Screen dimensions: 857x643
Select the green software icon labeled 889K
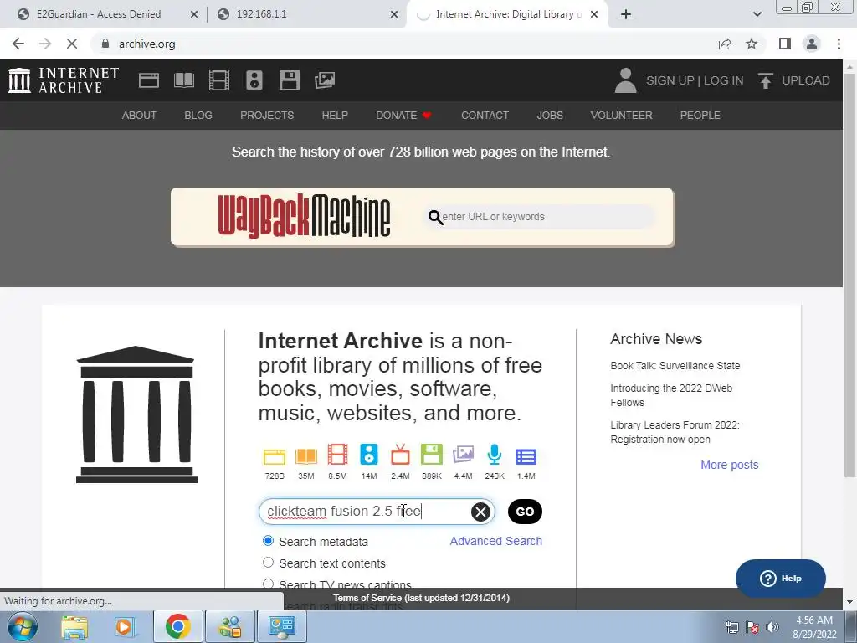[431, 455]
